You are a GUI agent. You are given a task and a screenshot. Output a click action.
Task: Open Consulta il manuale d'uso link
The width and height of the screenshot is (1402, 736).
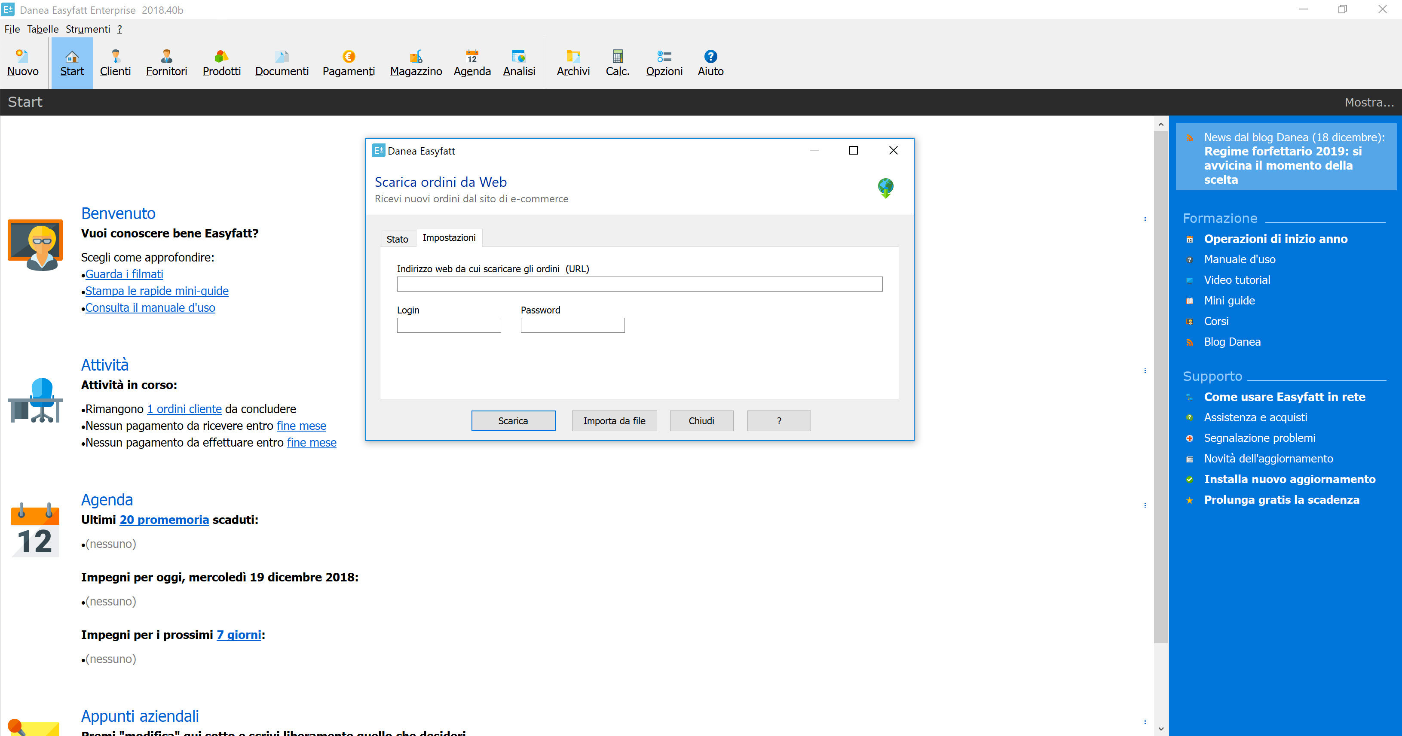point(150,307)
